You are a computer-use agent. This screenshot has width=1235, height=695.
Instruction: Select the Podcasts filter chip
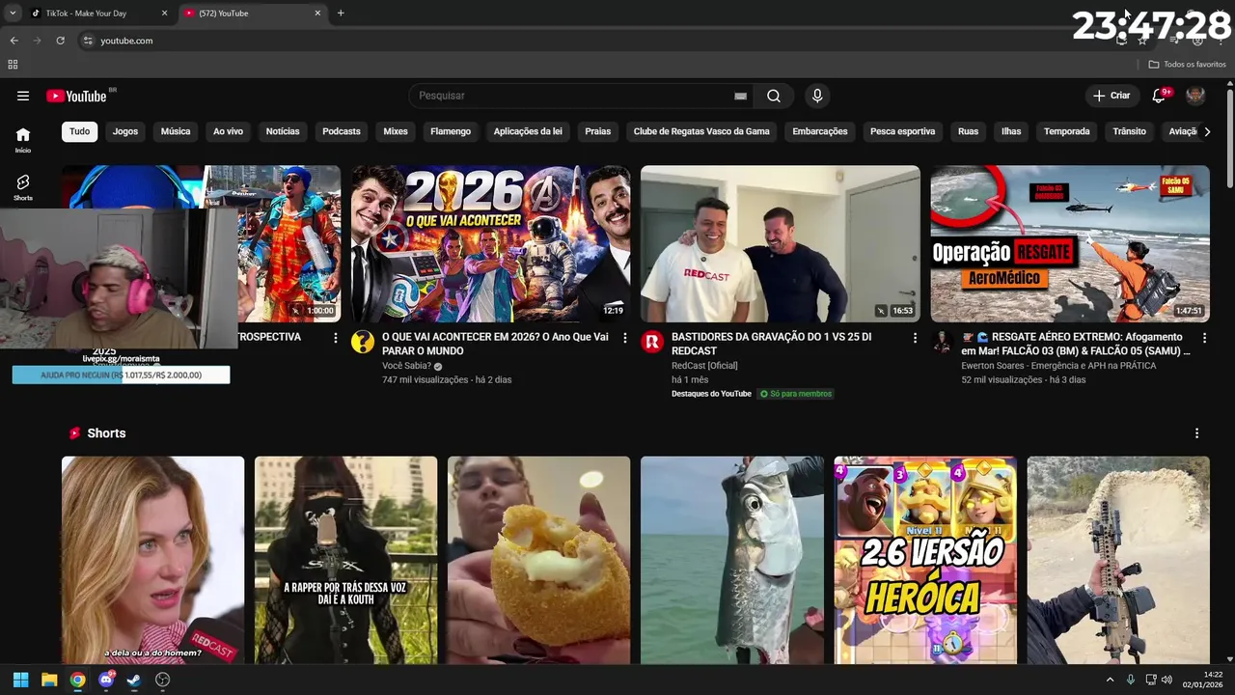(x=342, y=131)
